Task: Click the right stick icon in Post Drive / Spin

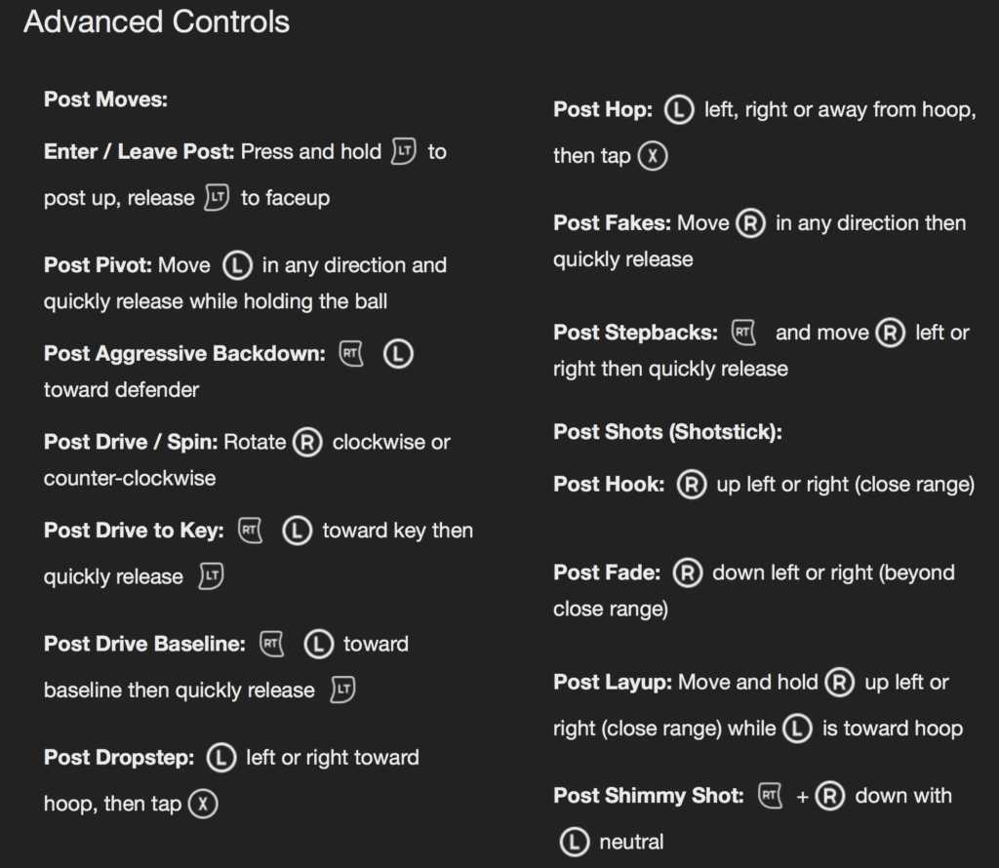Action: tap(308, 443)
